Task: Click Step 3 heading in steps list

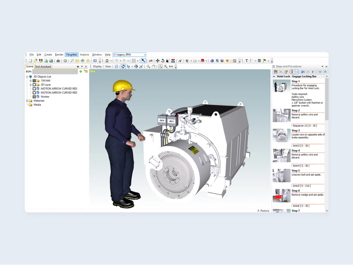Action: coord(296,131)
